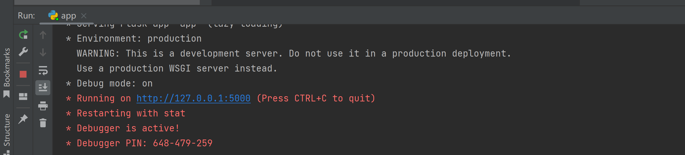Screen dimensions: 685x155
Task: Close the app run tab
Action: pyautogui.click(x=84, y=16)
